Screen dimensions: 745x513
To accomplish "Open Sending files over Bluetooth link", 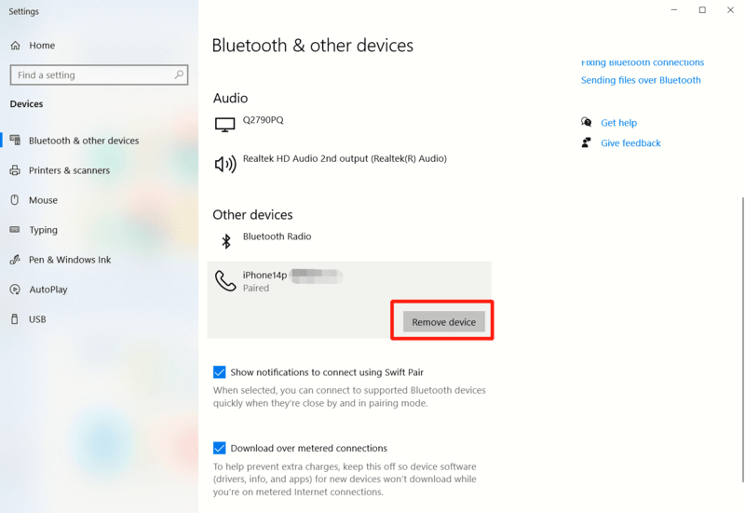I will pos(641,80).
